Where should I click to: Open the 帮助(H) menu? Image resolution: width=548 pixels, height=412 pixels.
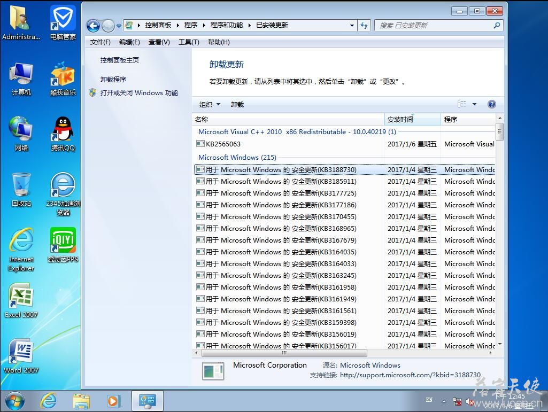[x=219, y=42]
